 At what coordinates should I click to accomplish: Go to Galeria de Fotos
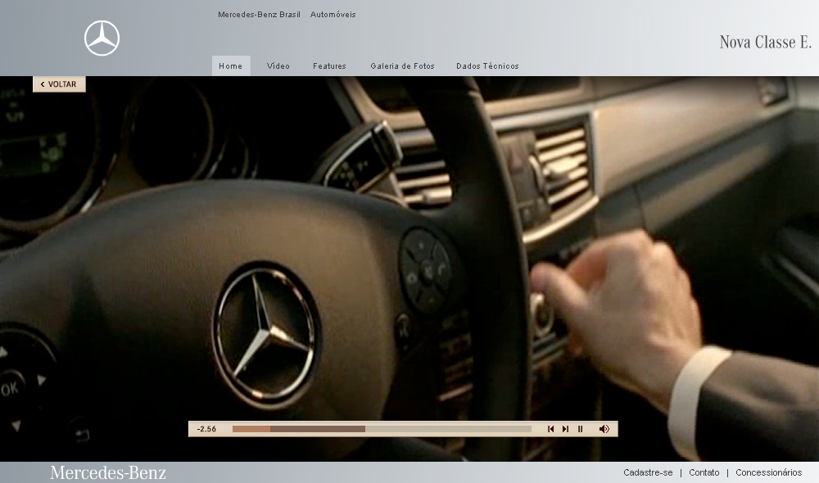402,66
